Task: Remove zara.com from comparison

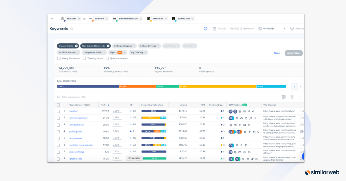Action: click(x=107, y=18)
